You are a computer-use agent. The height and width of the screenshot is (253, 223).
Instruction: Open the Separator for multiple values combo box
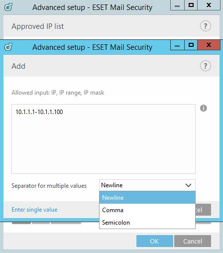147,185
